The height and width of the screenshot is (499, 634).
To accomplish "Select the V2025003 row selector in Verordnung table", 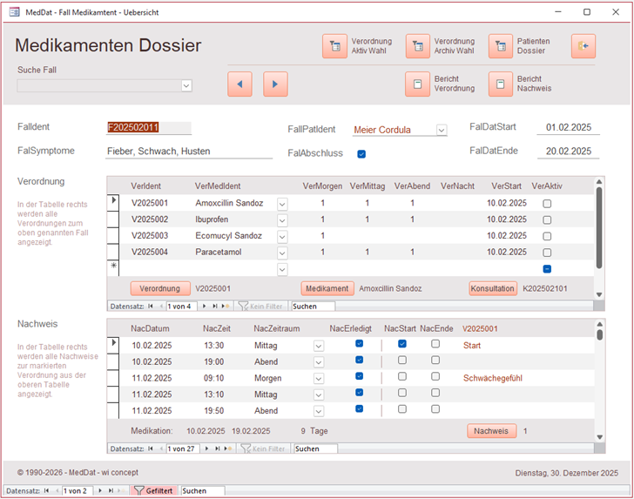I will (112, 236).
